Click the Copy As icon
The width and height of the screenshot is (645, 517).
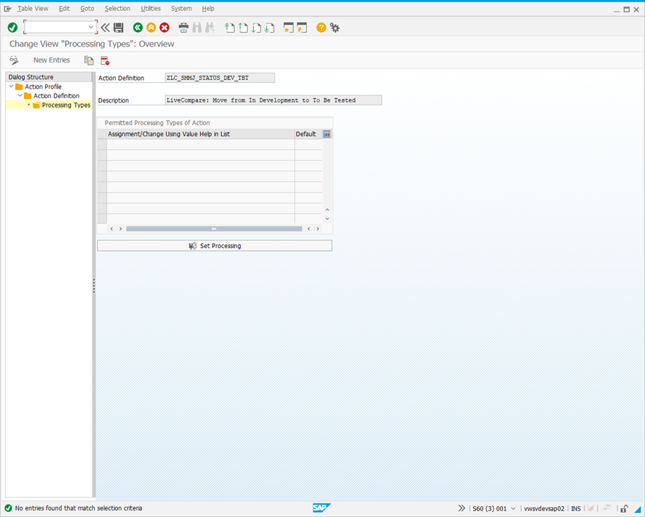(x=89, y=60)
